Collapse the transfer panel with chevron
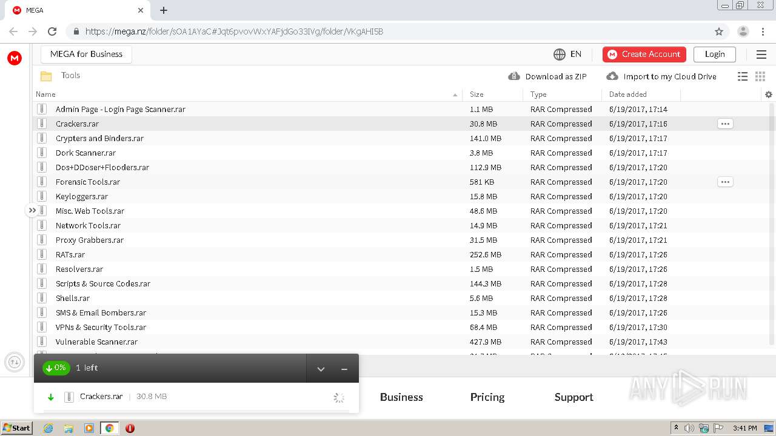This screenshot has height=436, width=776. pyautogui.click(x=321, y=369)
